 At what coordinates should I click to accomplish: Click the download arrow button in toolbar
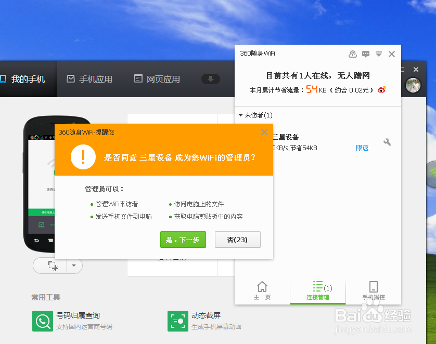(x=211, y=79)
